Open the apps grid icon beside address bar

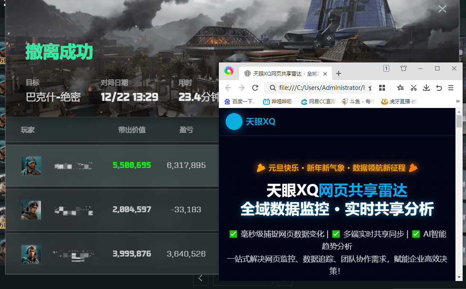pos(382,87)
